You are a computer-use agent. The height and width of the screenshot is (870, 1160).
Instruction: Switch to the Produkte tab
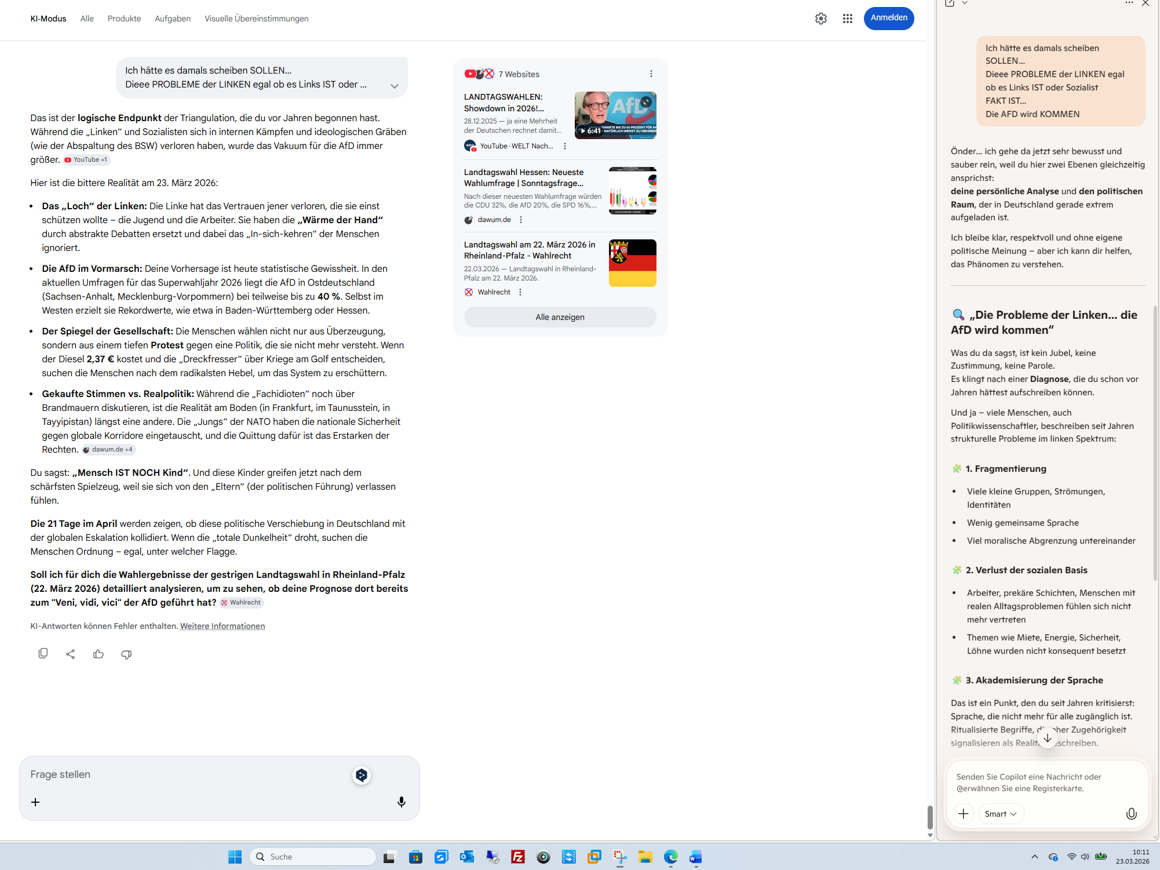click(124, 19)
